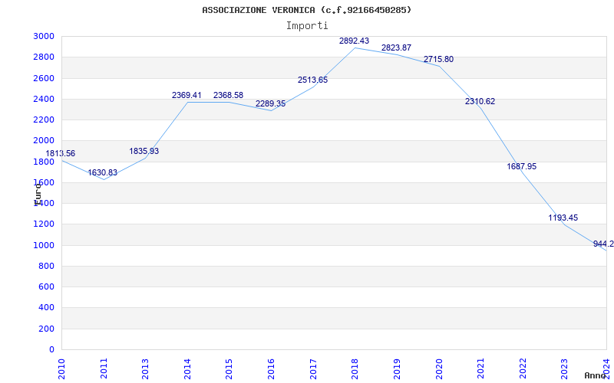Click the Euro y-axis label
This screenshot has height=383, width=614.
(x=38, y=194)
